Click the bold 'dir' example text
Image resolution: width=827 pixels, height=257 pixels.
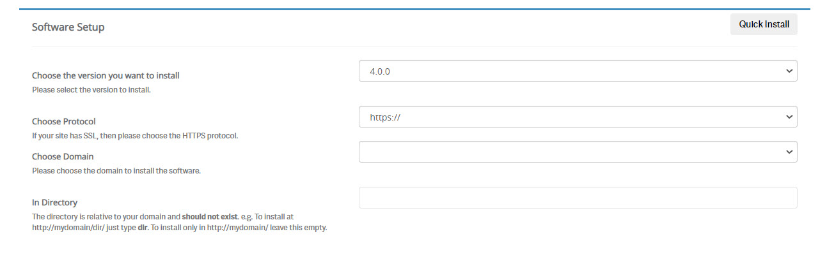(x=143, y=228)
